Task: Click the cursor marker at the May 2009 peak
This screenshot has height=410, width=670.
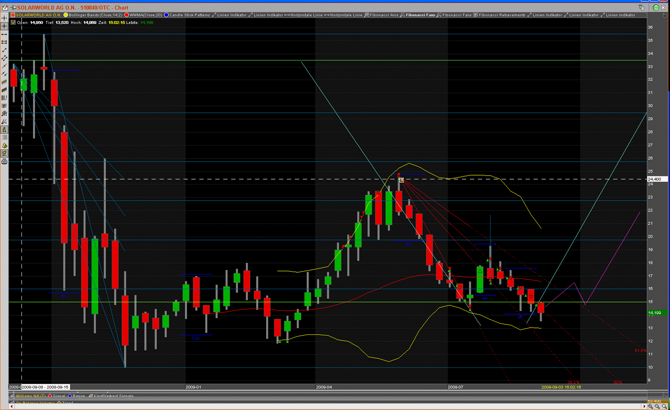Action: [x=401, y=180]
